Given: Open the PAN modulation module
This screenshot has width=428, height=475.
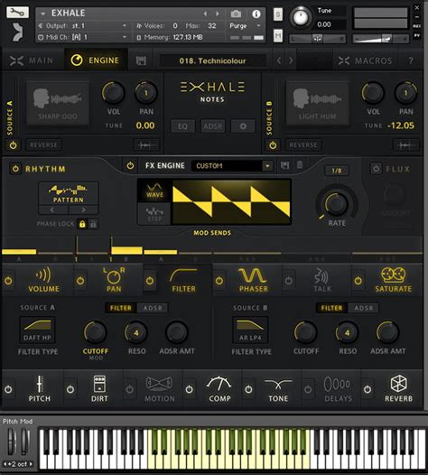Looking at the screenshot, I should [114, 280].
